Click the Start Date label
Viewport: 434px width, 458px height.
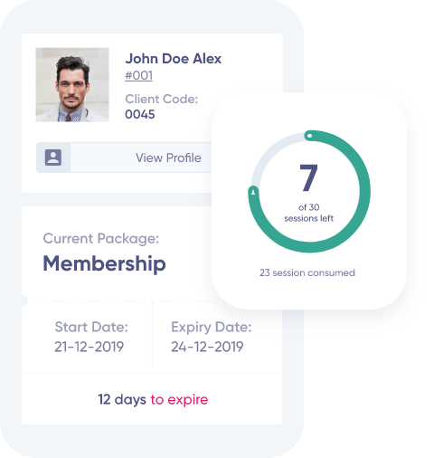[91, 327]
